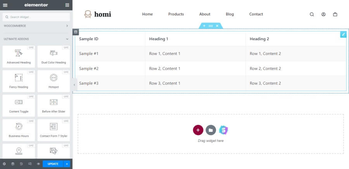The height and width of the screenshot is (169, 349).
Task: Click the Sample ID table header
Action: [110, 39]
